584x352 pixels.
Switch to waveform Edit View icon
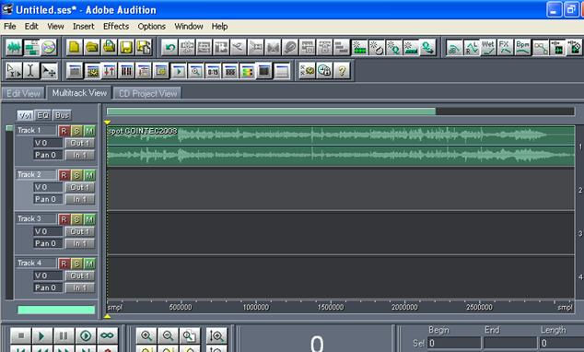click(14, 47)
